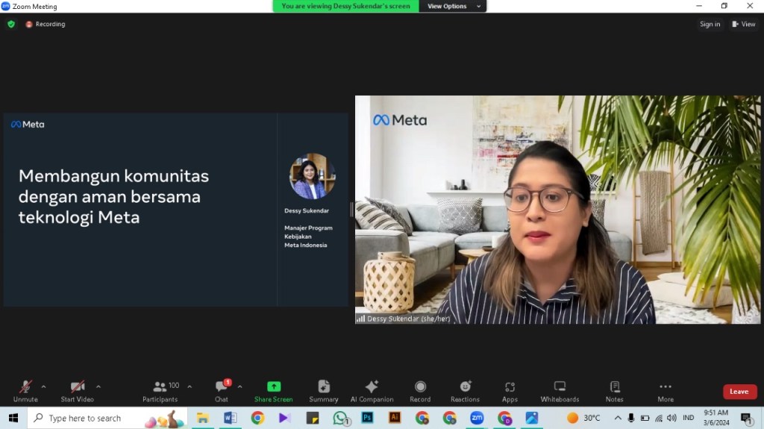Screen dimensions: 764x429
Task: Open the Summary tool
Action: [x=323, y=390]
